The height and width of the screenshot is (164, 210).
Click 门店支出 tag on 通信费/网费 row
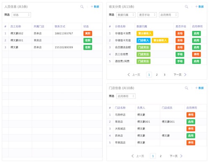(144, 61)
